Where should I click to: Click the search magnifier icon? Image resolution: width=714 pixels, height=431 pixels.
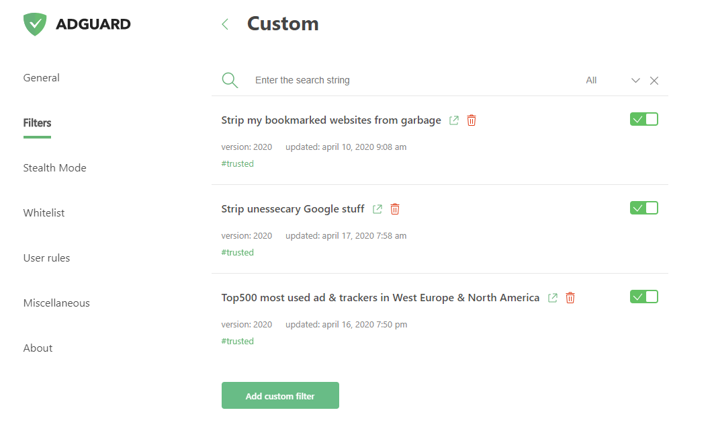click(230, 80)
